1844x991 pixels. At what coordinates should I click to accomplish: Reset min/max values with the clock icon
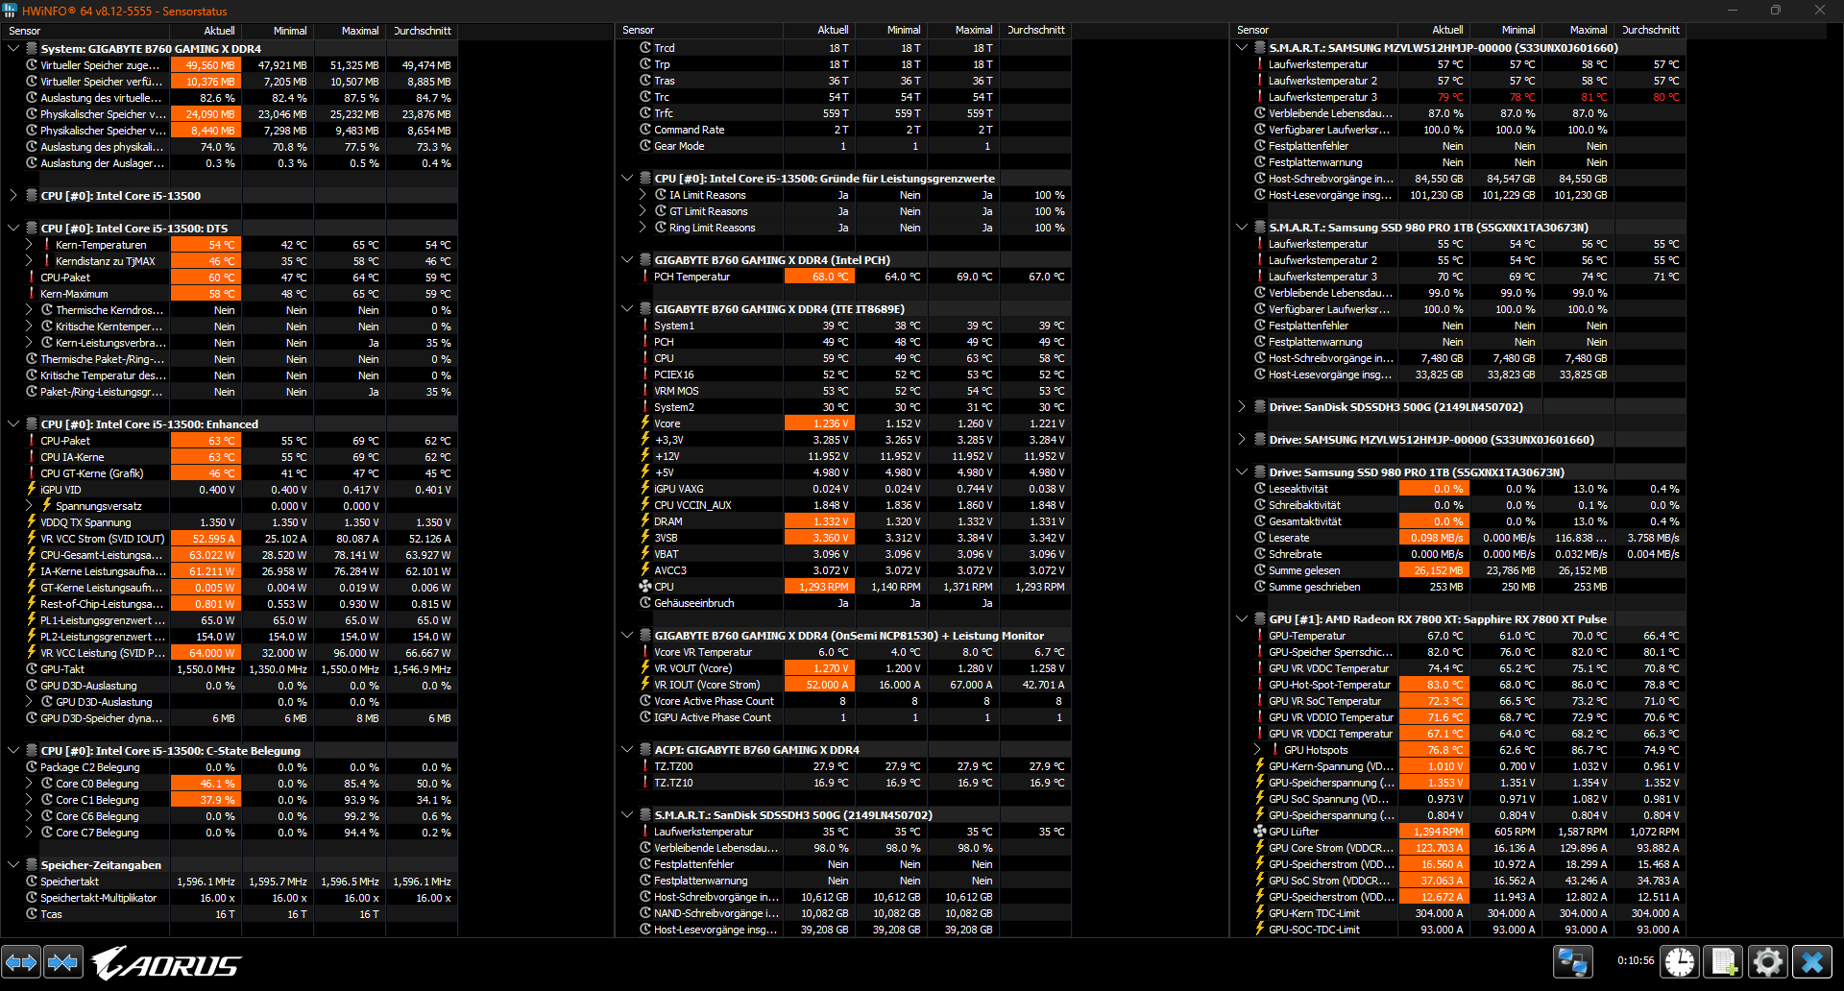pyautogui.click(x=1680, y=961)
